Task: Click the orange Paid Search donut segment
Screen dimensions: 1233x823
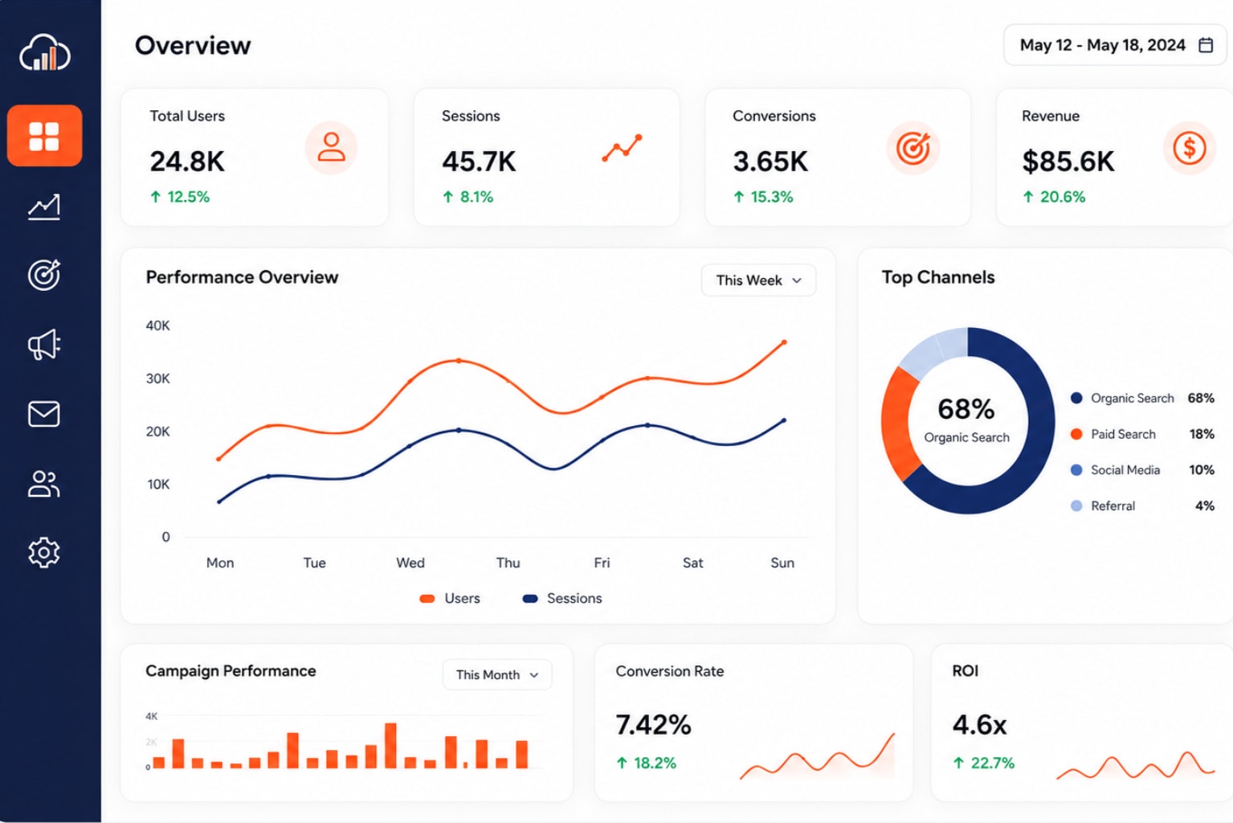Action: click(x=900, y=424)
